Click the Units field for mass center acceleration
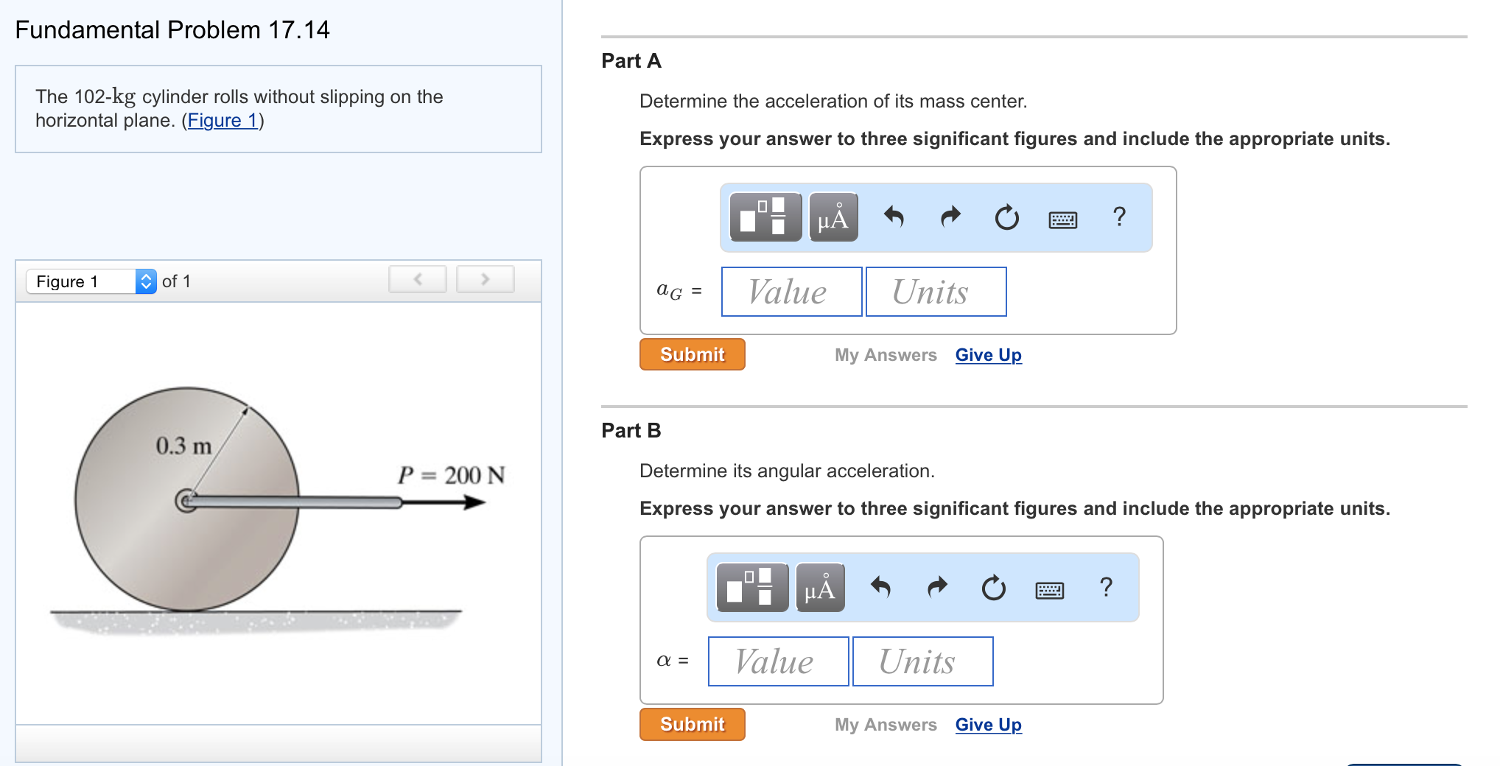This screenshot has height=766, width=1500. coord(935,291)
